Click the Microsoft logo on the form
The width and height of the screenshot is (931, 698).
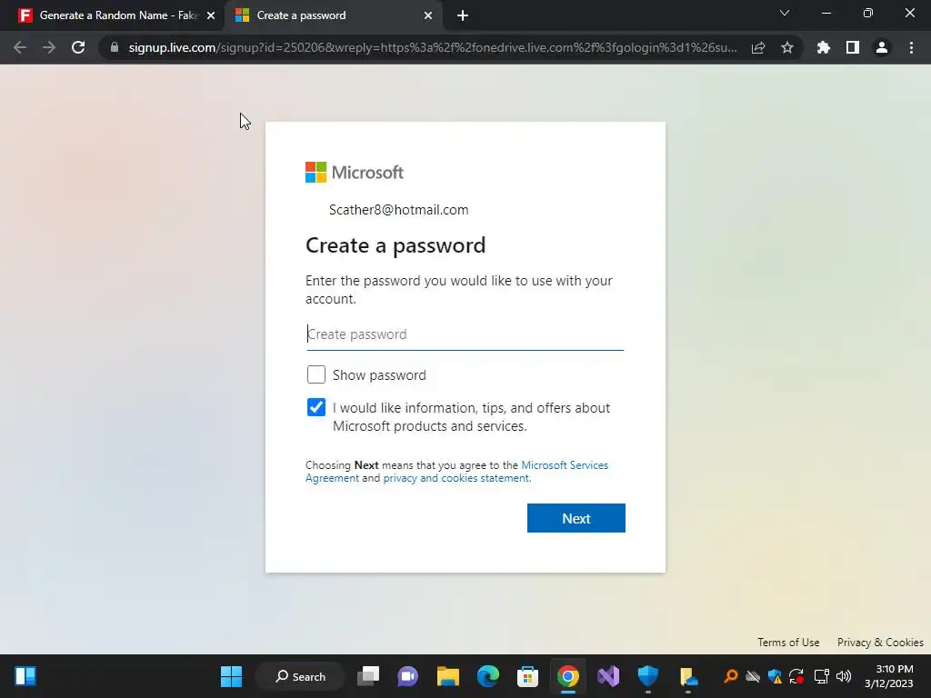355,172
